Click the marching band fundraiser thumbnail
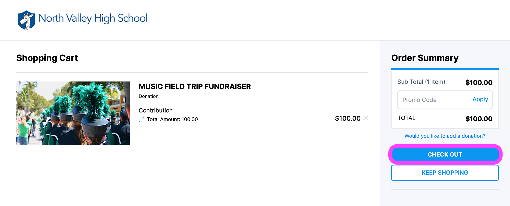The width and height of the screenshot is (510, 206). (x=73, y=113)
